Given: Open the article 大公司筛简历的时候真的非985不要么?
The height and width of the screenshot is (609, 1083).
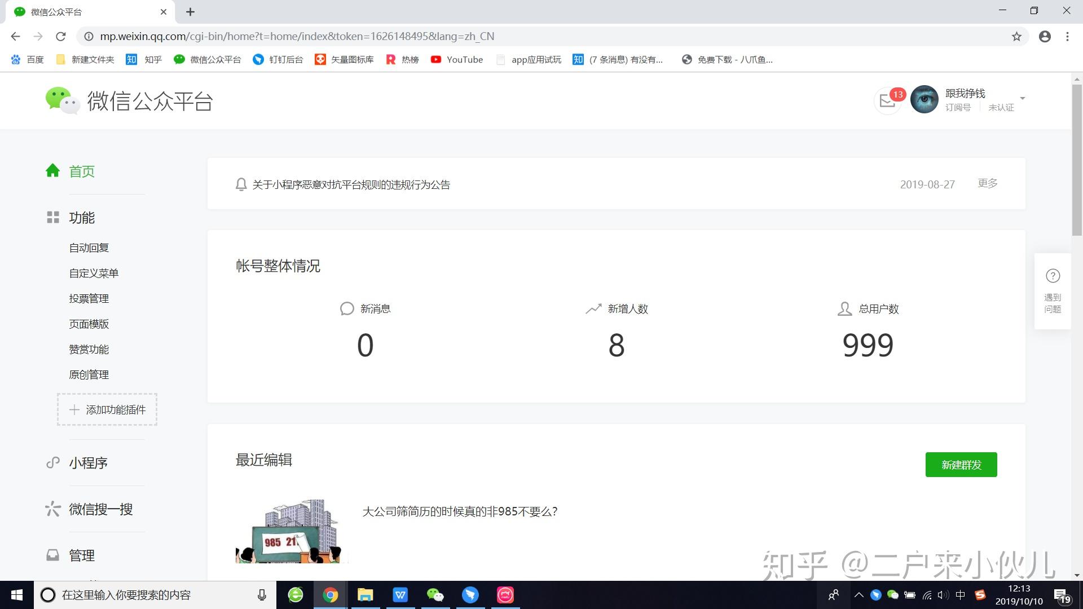Looking at the screenshot, I should [x=460, y=511].
